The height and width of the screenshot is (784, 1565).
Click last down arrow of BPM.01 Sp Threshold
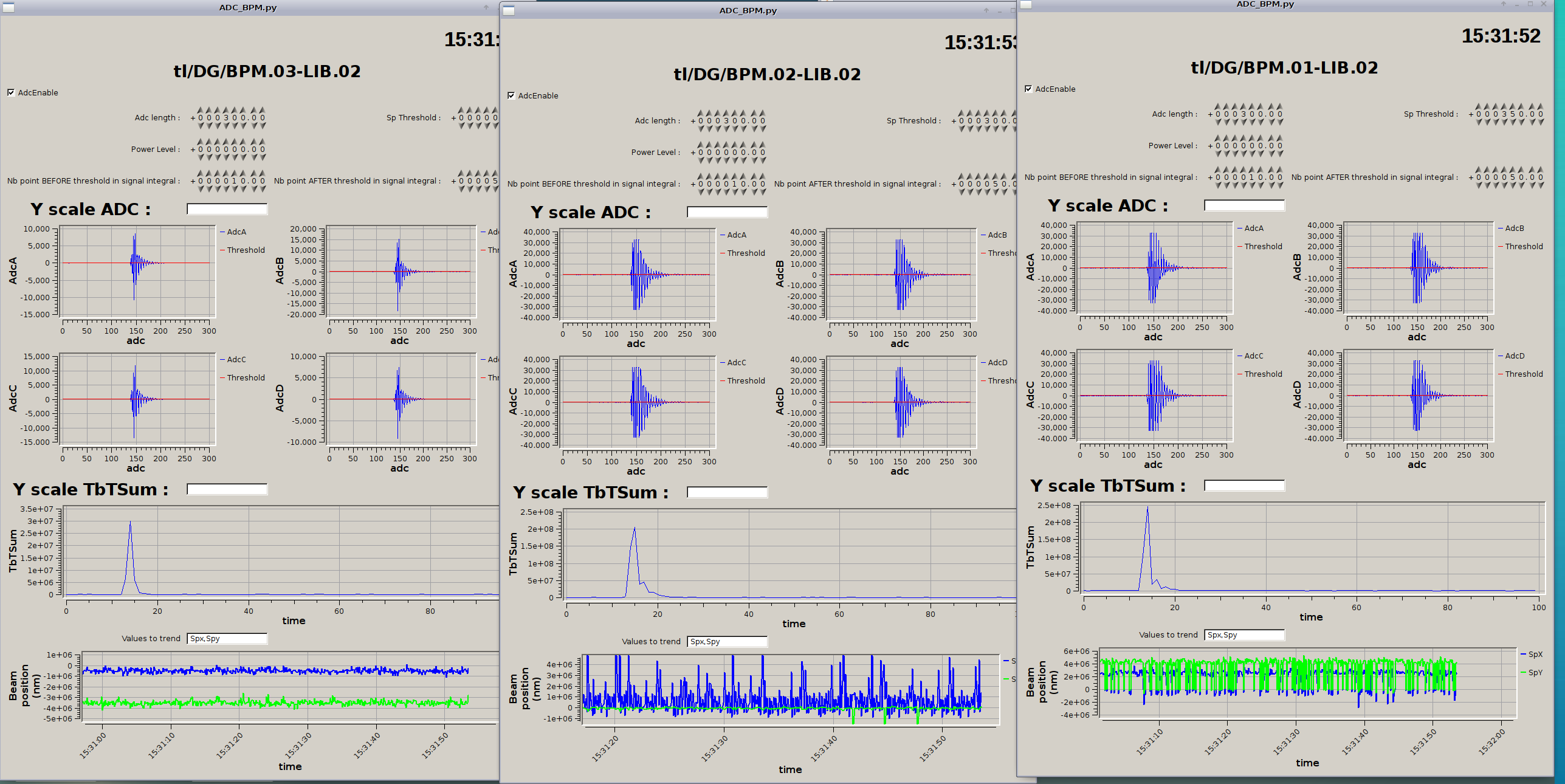[1541, 122]
